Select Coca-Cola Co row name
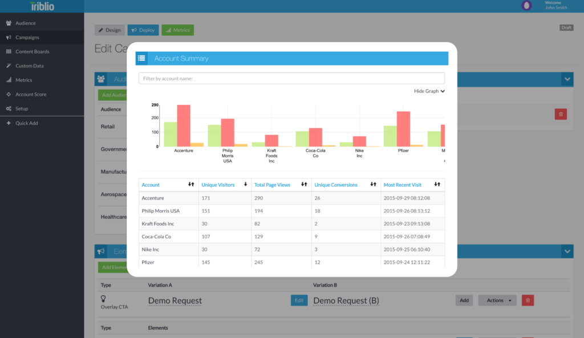 [156, 237]
